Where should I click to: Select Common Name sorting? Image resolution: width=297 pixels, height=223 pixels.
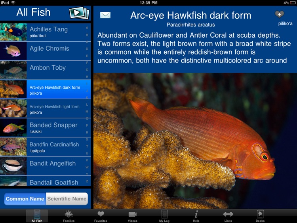click(25, 199)
